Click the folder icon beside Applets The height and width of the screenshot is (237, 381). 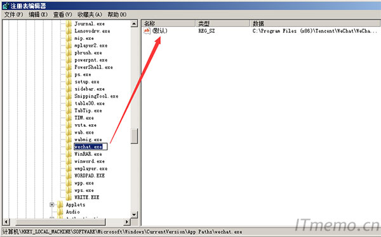tap(60, 205)
